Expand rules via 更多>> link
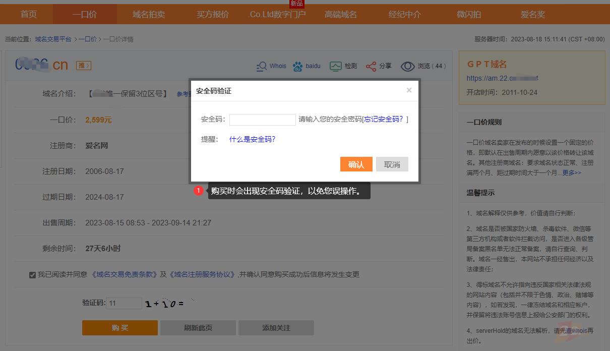Image resolution: width=610 pixels, height=351 pixels. tap(572, 172)
